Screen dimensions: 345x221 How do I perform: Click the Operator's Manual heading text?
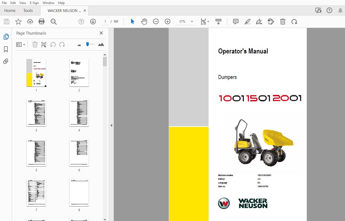pyautogui.click(x=243, y=51)
